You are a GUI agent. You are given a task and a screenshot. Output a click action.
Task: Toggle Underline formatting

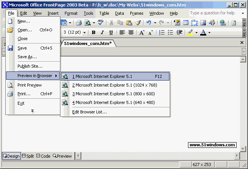[x=111, y=33]
